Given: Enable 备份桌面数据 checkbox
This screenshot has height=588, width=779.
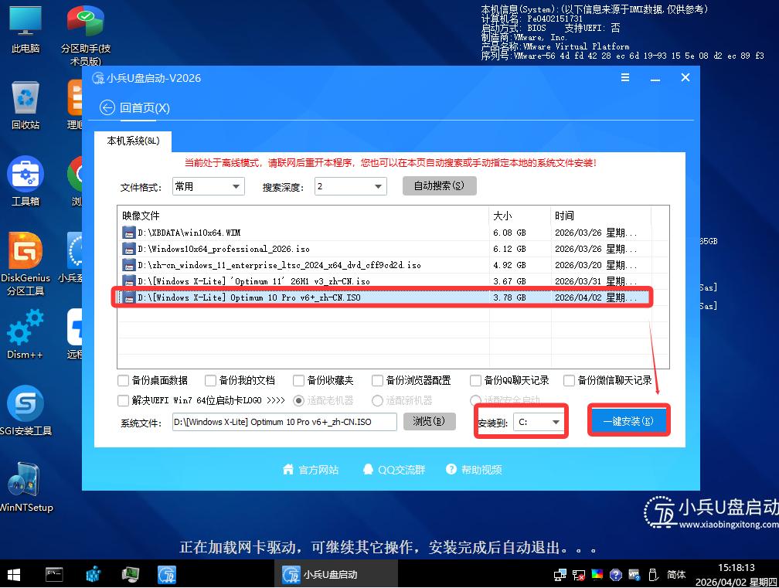Looking at the screenshot, I should click(x=122, y=380).
